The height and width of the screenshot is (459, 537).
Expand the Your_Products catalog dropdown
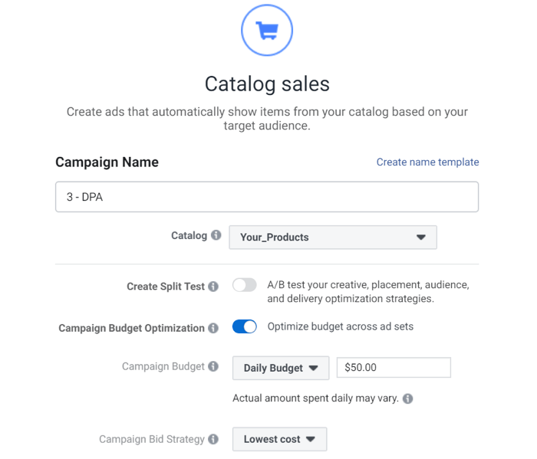coord(333,238)
